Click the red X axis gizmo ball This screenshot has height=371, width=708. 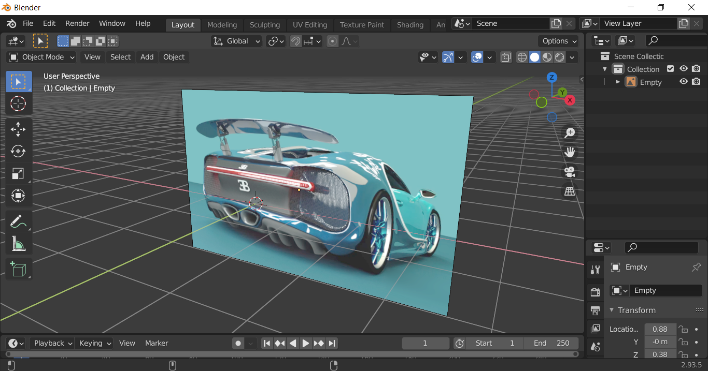pos(570,100)
